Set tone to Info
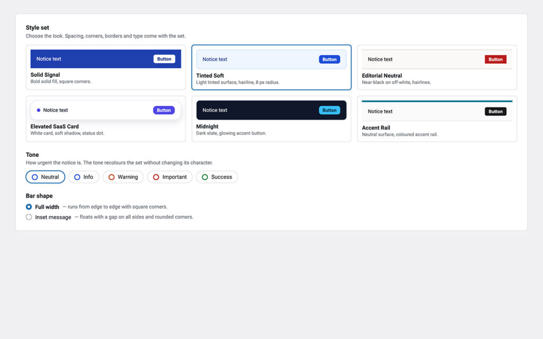 [x=83, y=177]
